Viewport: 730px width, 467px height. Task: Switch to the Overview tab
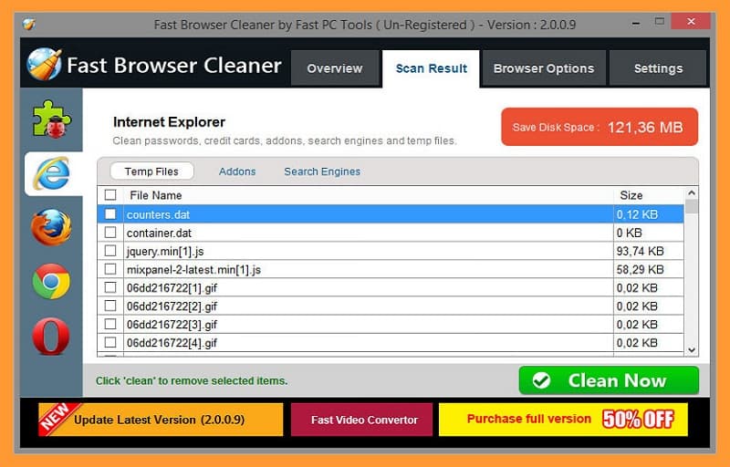tap(334, 68)
